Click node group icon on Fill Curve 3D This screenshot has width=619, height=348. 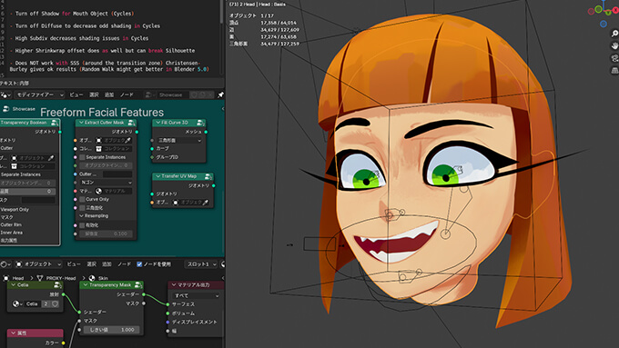[200, 123]
